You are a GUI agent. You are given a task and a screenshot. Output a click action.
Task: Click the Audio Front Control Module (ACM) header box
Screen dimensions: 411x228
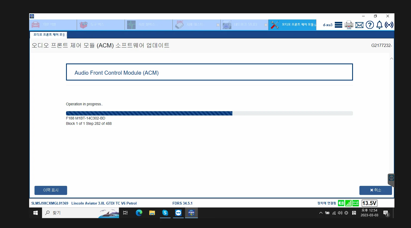pyautogui.click(x=209, y=72)
